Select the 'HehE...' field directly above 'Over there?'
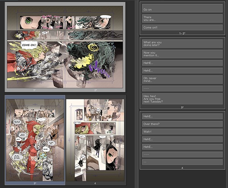The width and height of the screenshot is (228, 188). point(182,116)
